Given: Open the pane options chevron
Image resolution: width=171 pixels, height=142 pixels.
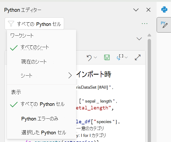Looking at the screenshot, I should point(136,10).
